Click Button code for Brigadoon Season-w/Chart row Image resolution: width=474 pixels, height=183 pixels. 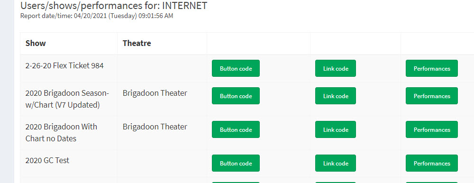[236, 96]
